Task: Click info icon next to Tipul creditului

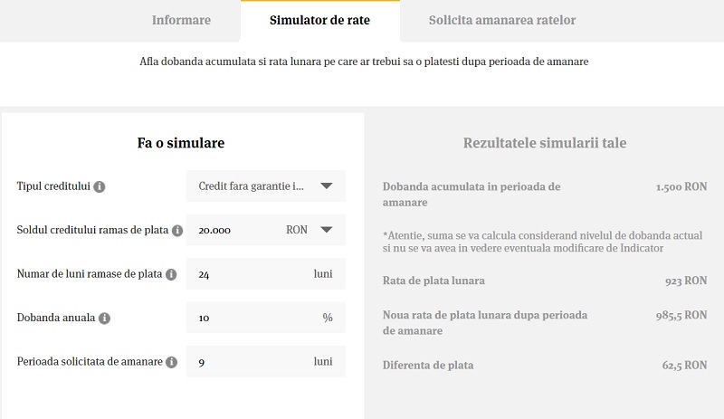Action: 100,186
